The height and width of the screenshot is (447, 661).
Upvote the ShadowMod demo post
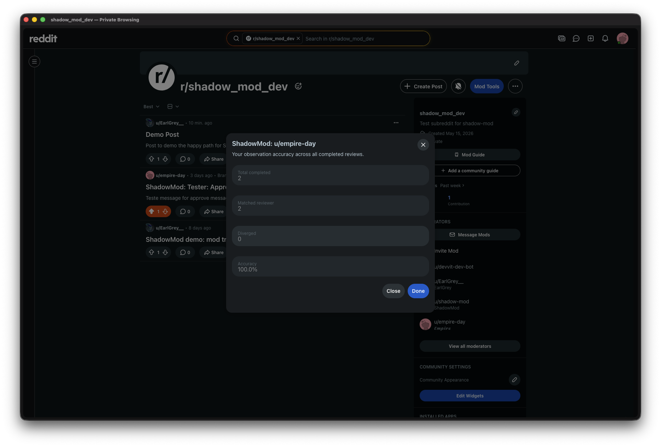[x=151, y=253]
